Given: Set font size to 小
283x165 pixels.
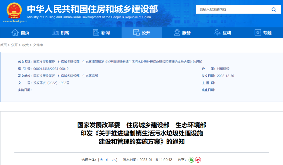Looking at the screenshot, I should click(114, 160).
